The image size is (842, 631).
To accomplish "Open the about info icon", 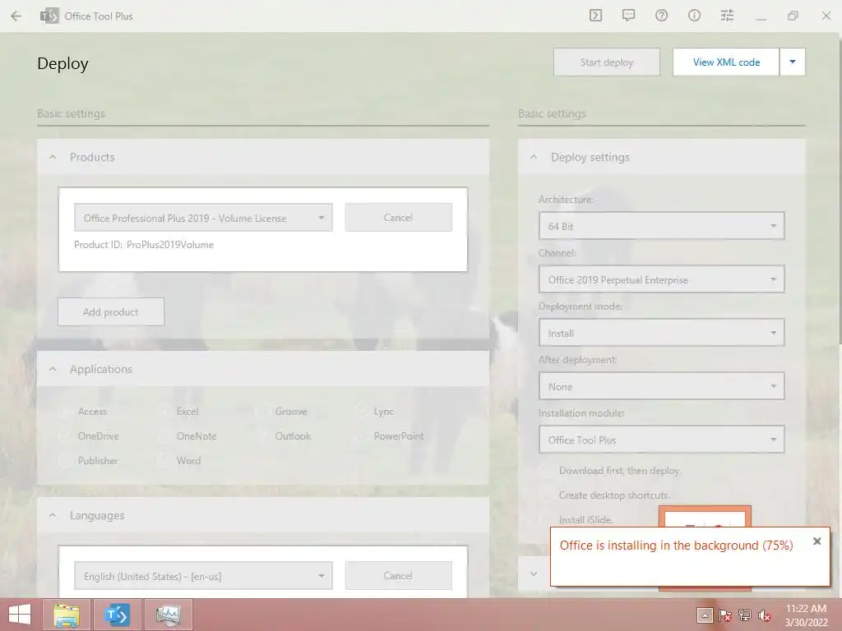I will point(694,16).
